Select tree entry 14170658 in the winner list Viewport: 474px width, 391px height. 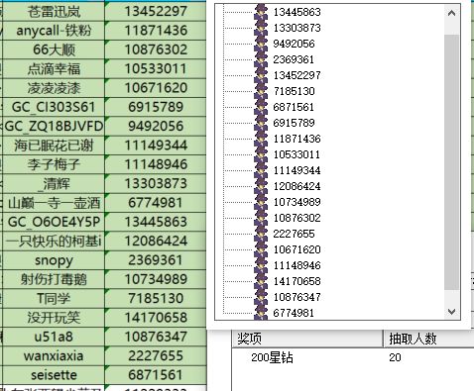tap(296, 281)
